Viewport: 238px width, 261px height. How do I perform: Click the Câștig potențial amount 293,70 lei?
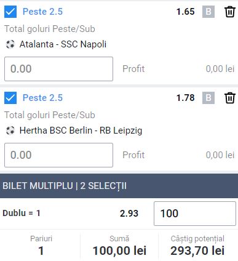197,251
